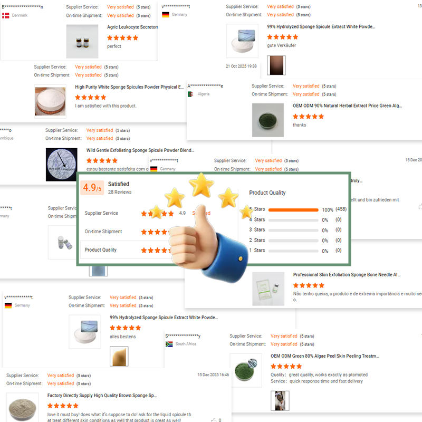Click the orange stars under Agric Leukocyte product

[x=122, y=37]
